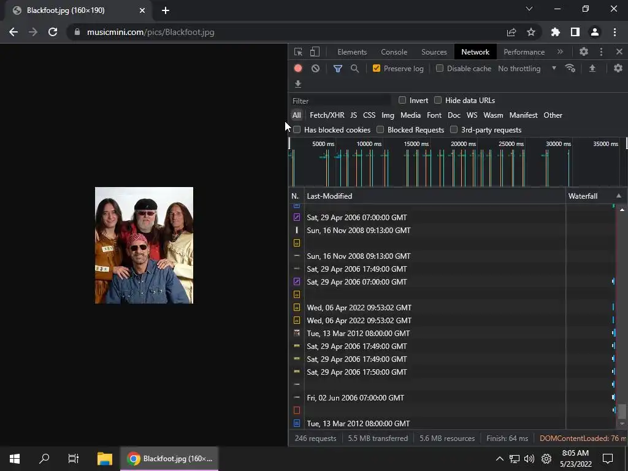628x471 pixels.
Task: Enable the Disable cache checkbox
Action: coord(440,69)
